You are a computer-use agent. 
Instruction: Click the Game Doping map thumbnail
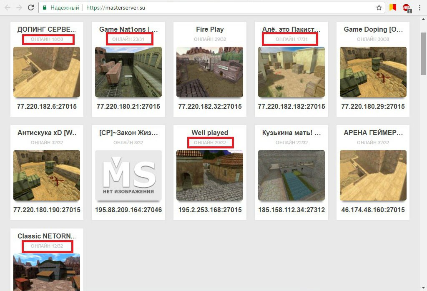click(x=373, y=72)
